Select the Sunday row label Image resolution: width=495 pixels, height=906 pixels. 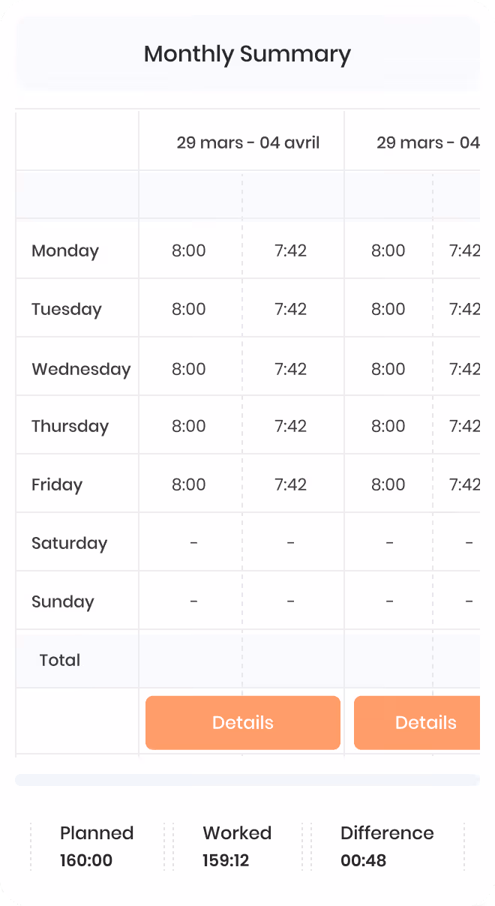[x=63, y=601]
